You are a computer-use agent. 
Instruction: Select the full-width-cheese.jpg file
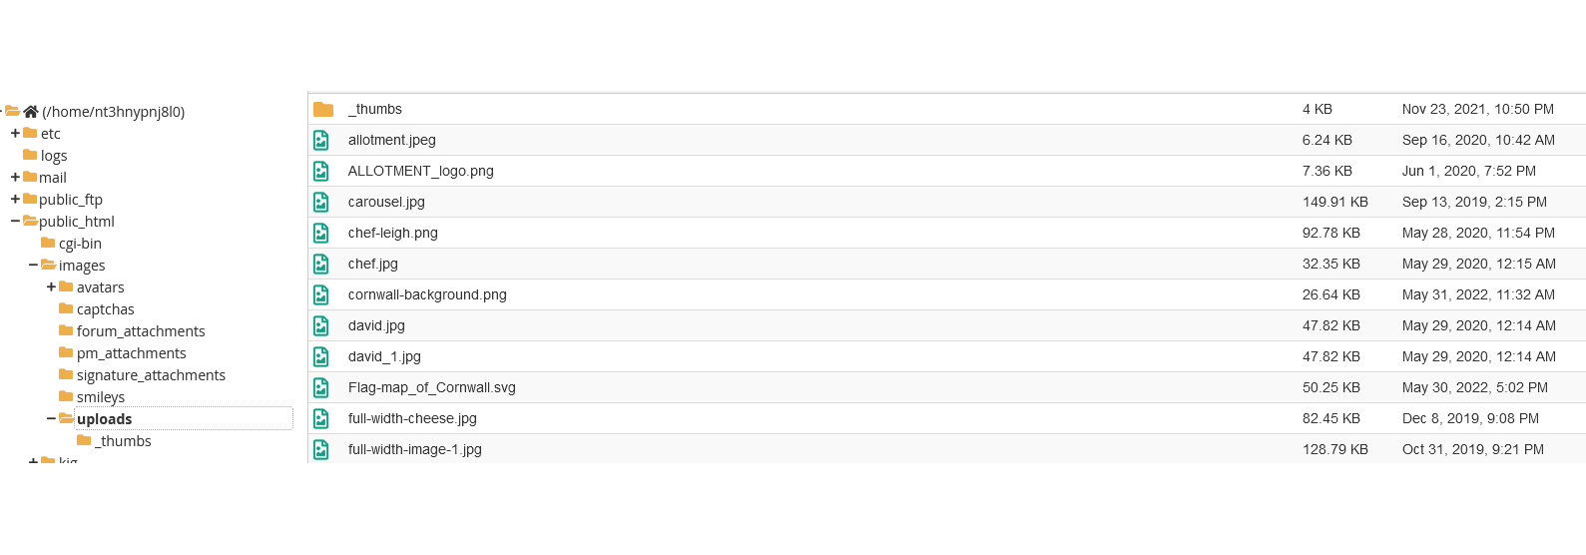pos(412,419)
